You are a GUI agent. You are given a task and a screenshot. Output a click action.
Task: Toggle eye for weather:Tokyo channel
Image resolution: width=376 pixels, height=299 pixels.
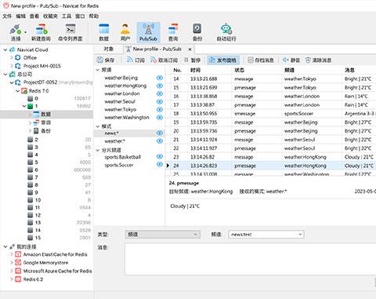coord(160,110)
